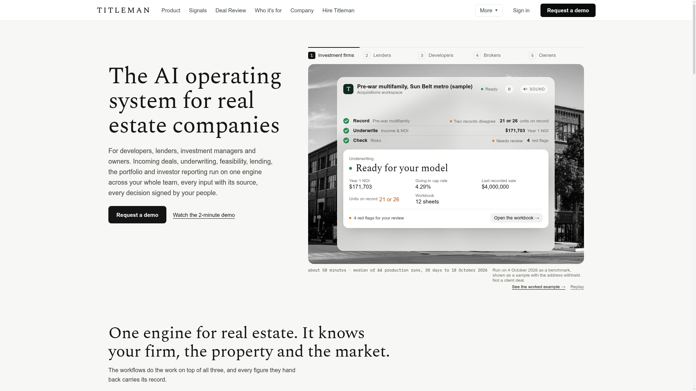Open Who it's for menu

[268, 10]
